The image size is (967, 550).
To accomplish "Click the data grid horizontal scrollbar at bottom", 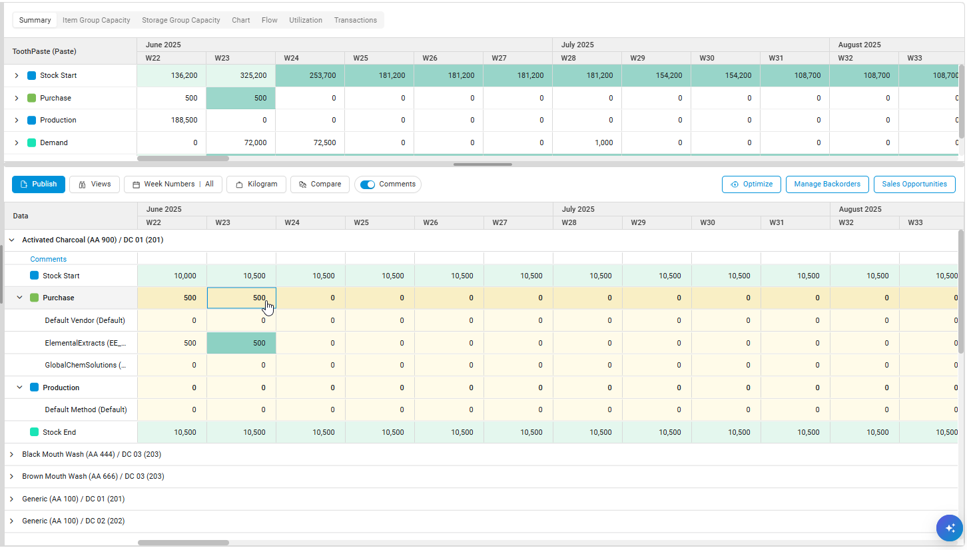I will pos(183,543).
